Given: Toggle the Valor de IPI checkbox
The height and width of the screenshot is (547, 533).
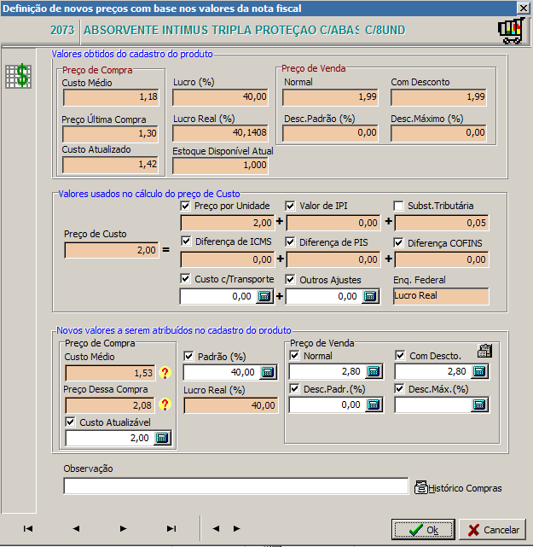Looking at the screenshot, I should point(290,206).
